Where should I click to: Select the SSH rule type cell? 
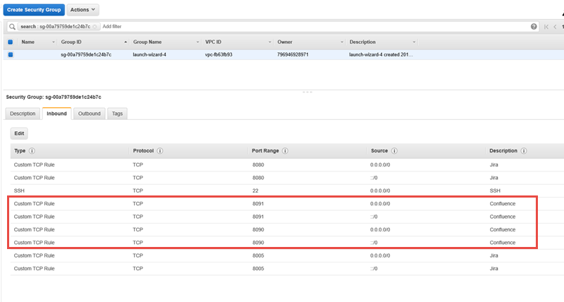click(20, 191)
